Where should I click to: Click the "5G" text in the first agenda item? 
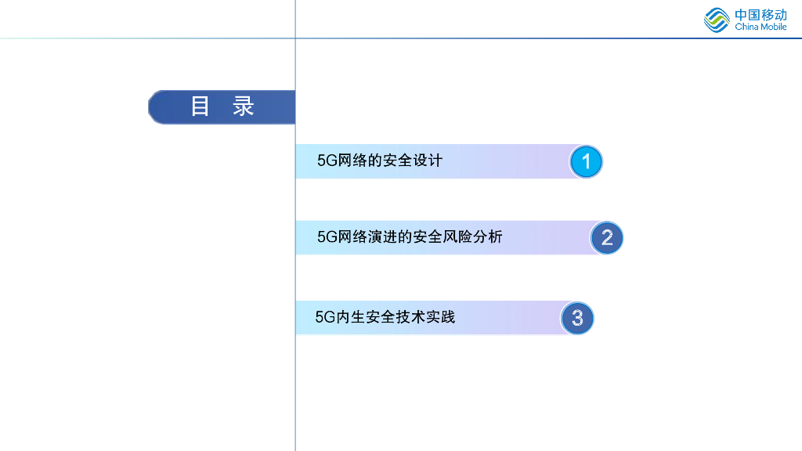click(326, 161)
